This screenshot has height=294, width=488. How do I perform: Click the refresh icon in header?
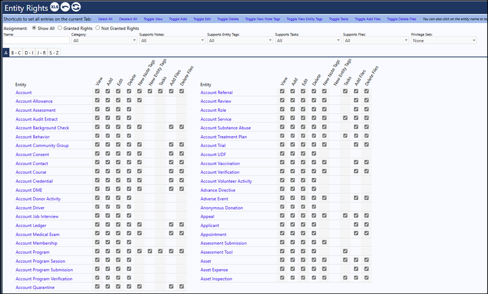(x=76, y=7)
